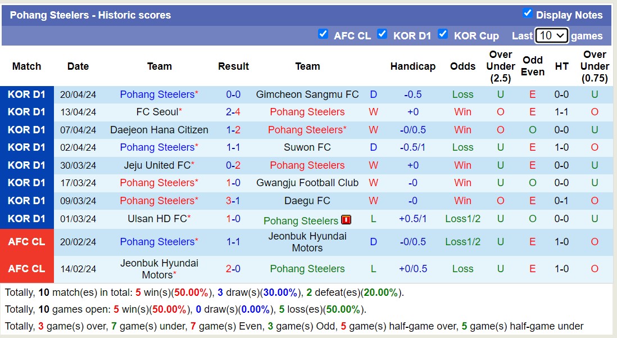Image resolution: width=617 pixels, height=338 pixels.
Task: Open the FC Seoul team page
Action: (x=159, y=112)
